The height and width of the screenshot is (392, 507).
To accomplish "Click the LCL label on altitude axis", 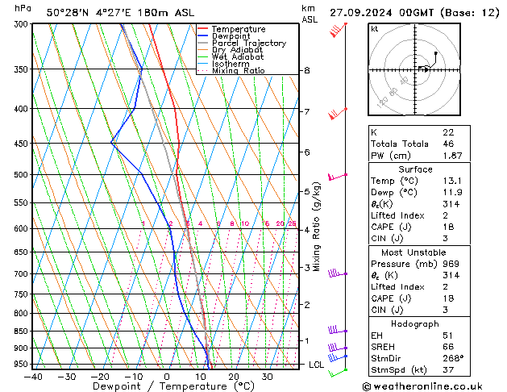I will pos(317,365).
